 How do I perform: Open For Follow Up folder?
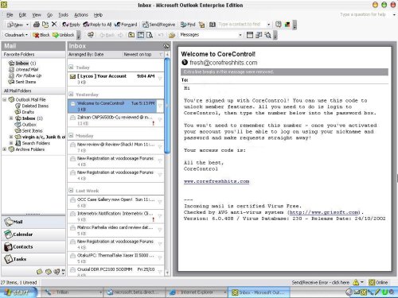25,75
